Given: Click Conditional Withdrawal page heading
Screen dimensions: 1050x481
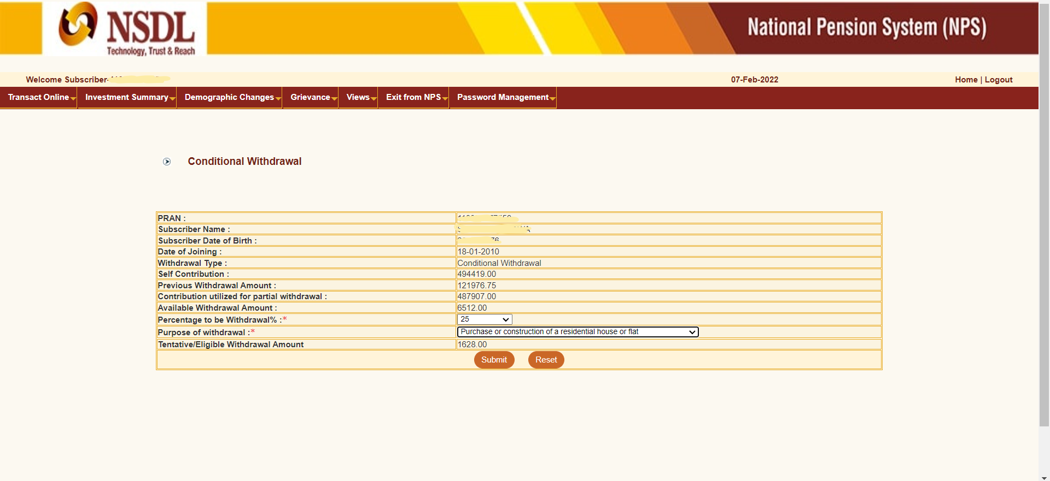Looking at the screenshot, I should (x=244, y=162).
